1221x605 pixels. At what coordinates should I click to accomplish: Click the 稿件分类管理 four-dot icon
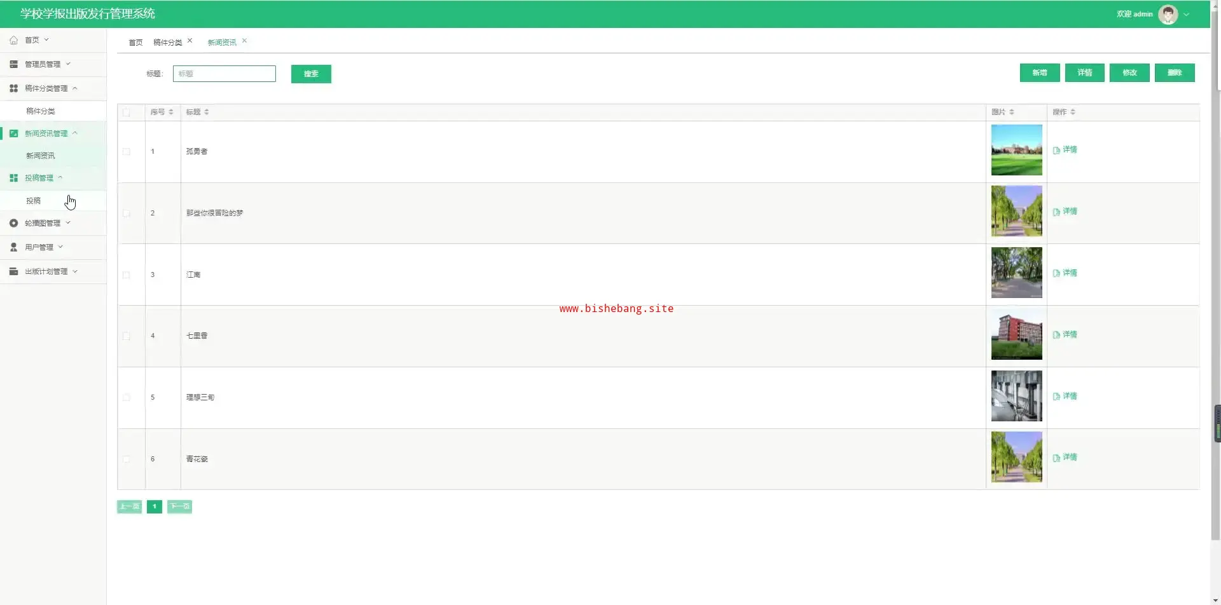[13, 88]
